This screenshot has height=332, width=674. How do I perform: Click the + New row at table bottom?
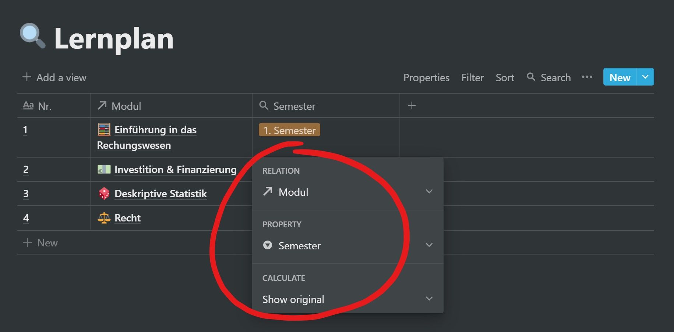(x=40, y=243)
